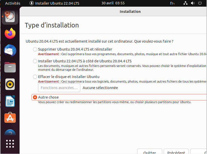The height and width of the screenshot is (154, 207).
Task: Click the Les documents, musiques description text
Action: (122, 68)
